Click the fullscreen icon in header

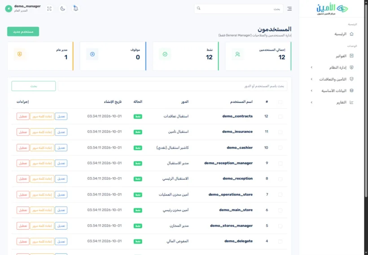click(x=49, y=8)
